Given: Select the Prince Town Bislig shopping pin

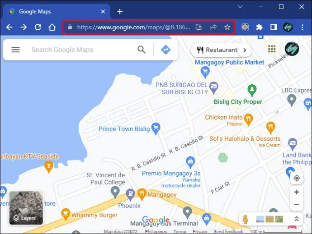Looking at the screenshot, I should [156, 129].
